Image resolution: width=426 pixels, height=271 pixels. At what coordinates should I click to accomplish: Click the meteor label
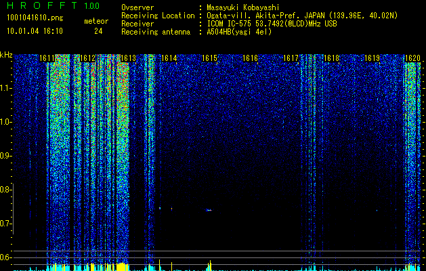pos(96,21)
